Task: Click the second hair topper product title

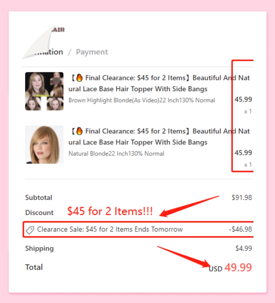Action: coord(159,137)
